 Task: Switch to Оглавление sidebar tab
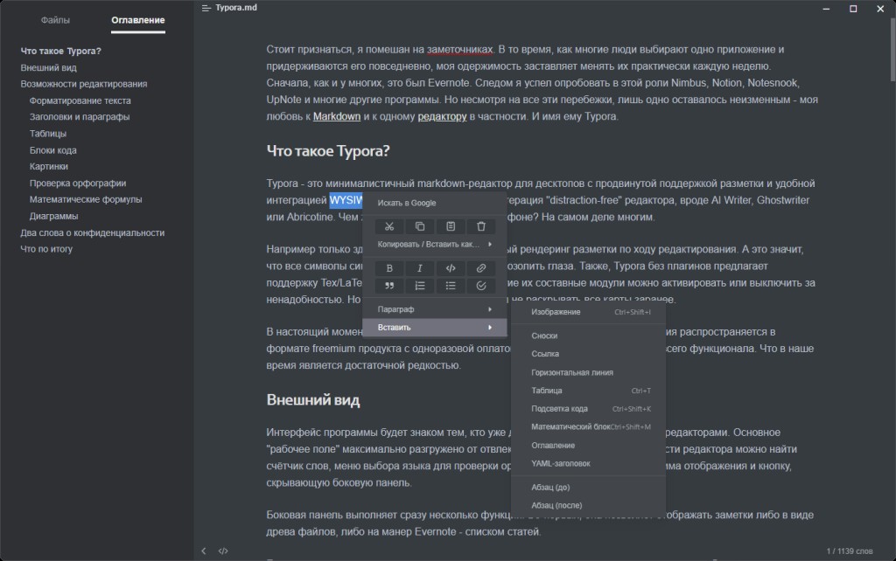[x=137, y=20]
